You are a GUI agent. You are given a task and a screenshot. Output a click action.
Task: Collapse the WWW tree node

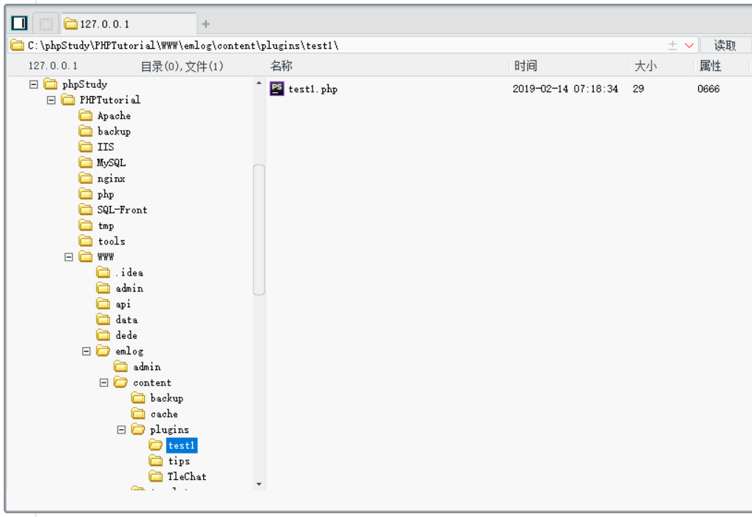[x=69, y=257]
